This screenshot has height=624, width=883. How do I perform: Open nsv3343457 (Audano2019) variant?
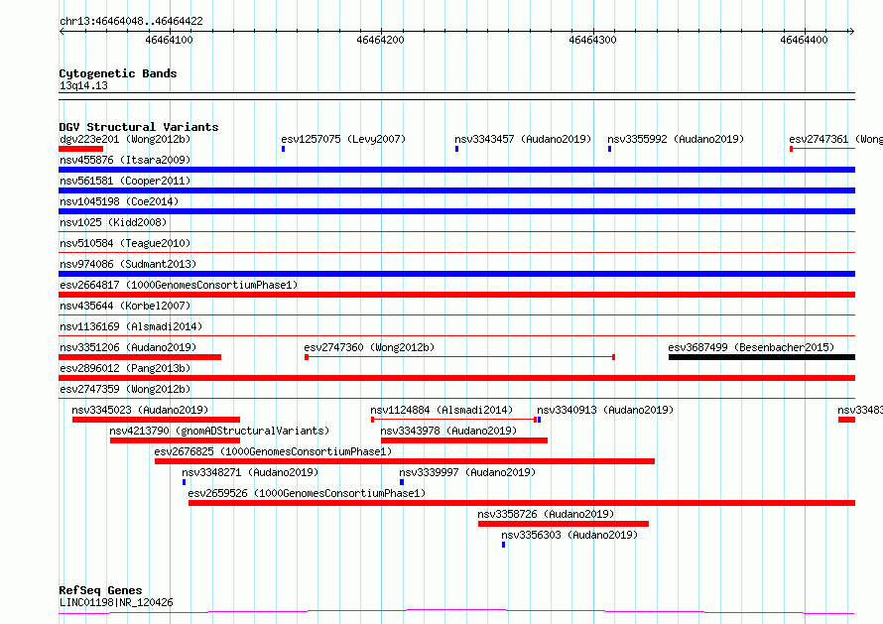[x=523, y=139]
